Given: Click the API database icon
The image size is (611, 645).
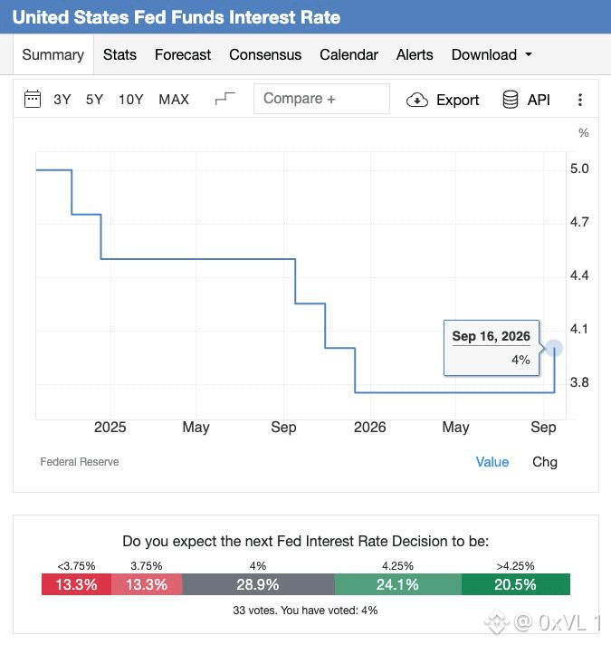Looking at the screenshot, I should click(x=510, y=100).
